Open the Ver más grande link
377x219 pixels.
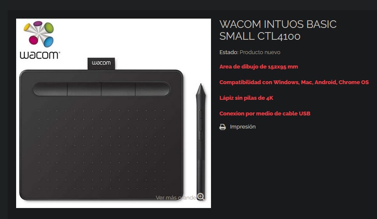coord(176,197)
